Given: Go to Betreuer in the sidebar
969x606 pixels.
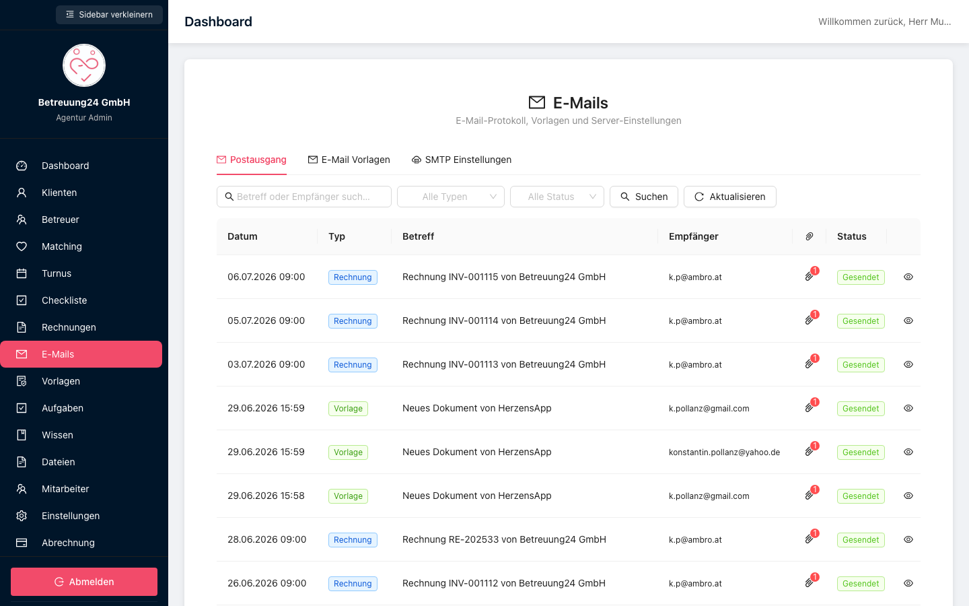Looking at the screenshot, I should pyautogui.click(x=81, y=220).
